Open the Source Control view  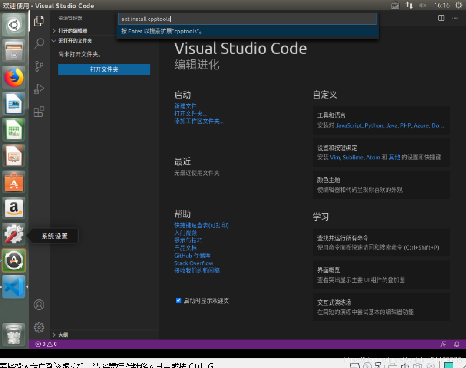click(39, 66)
